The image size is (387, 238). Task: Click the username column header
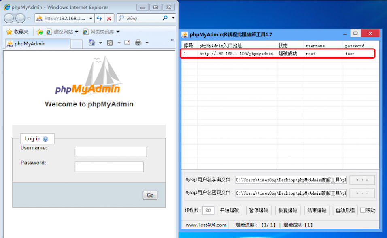coord(323,46)
